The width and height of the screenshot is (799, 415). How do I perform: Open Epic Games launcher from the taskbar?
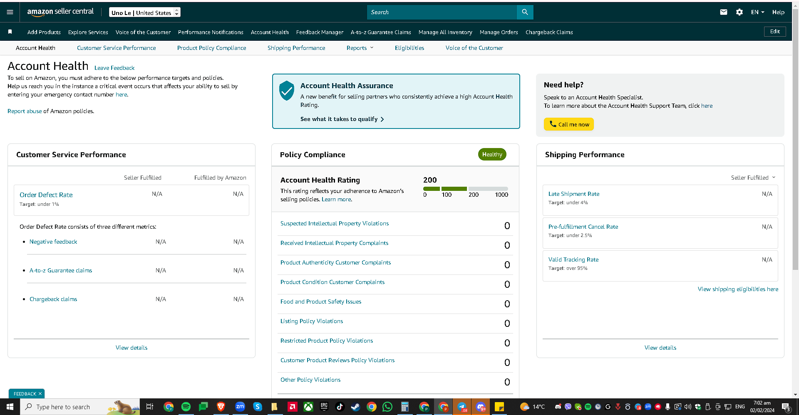(x=324, y=407)
